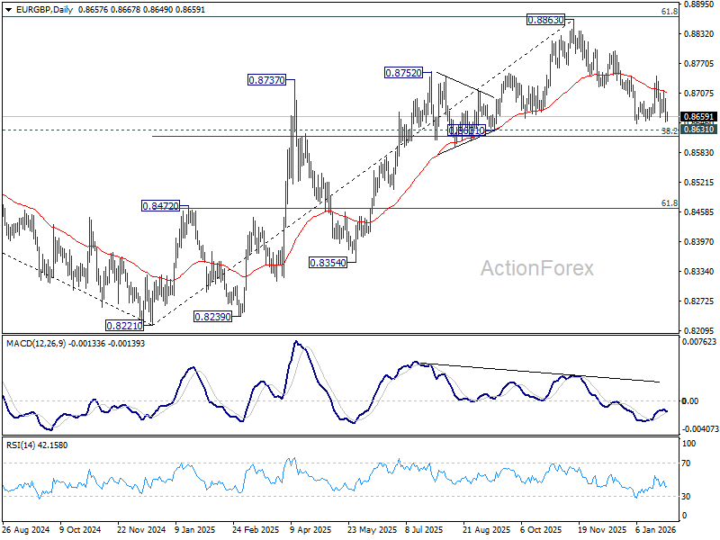The height and width of the screenshot is (540, 720).
Task: Click the 0.87705 price axis value
Action: coord(699,64)
